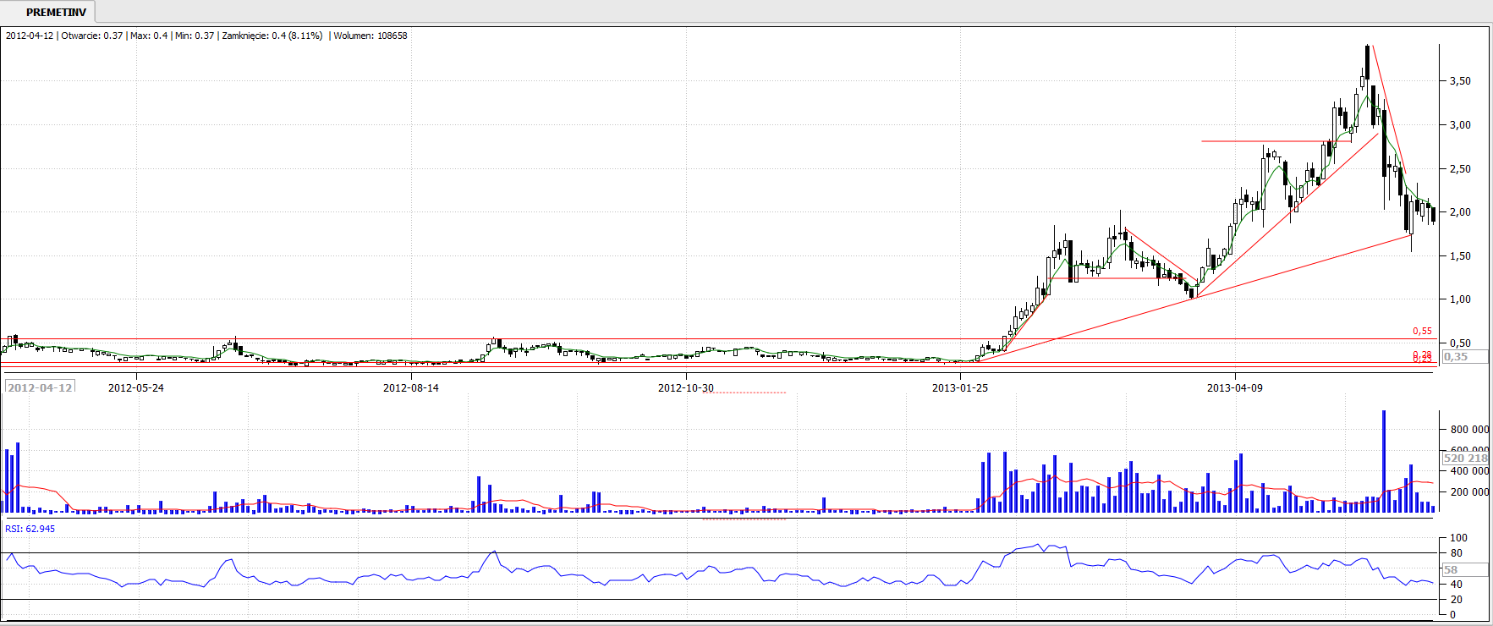Click the 2013-04-09 date axis label
Viewport: 1493px width, 626px height.
pyautogui.click(x=1234, y=387)
